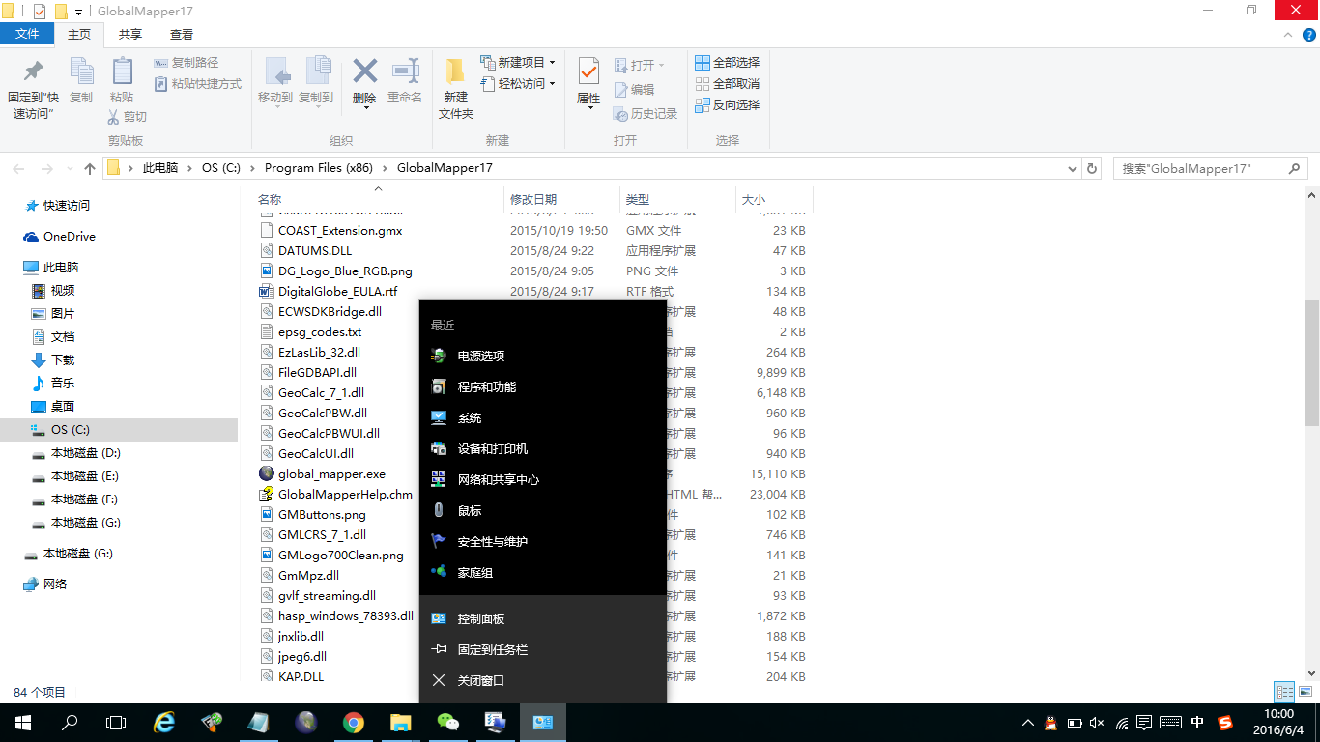Open HomeGroup (家庭组) from jump list
The height and width of the screenshot is (742, 1320).
pos(543,572)
